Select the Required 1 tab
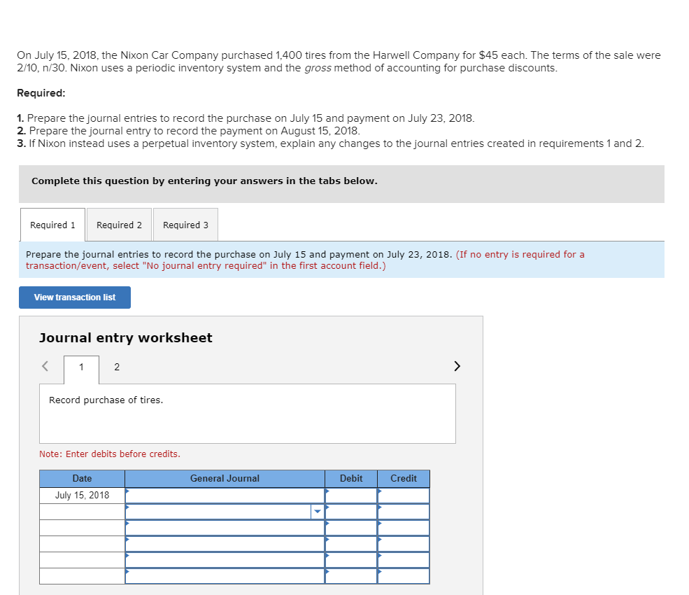689x595 pixels. pyautogui.click(x=52, y=224)
